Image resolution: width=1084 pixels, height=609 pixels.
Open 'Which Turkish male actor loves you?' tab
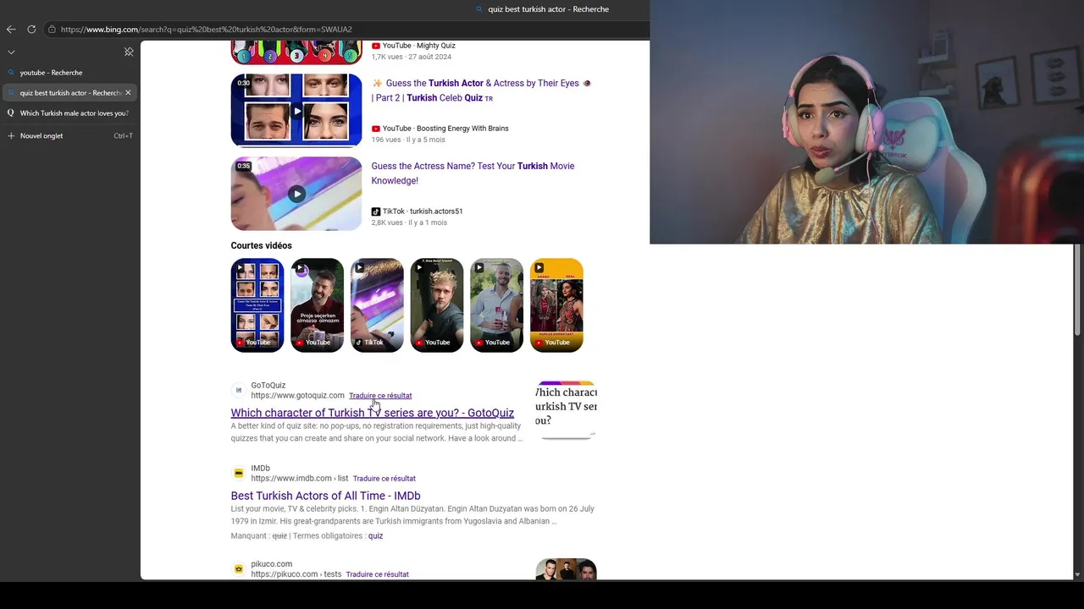coord(68,113)
